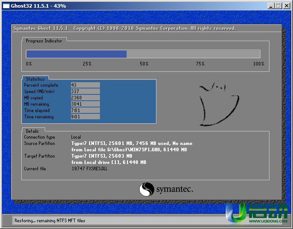Select the MB copied value field
Viewport: 293px width, 229px height.
pos(85,98)
